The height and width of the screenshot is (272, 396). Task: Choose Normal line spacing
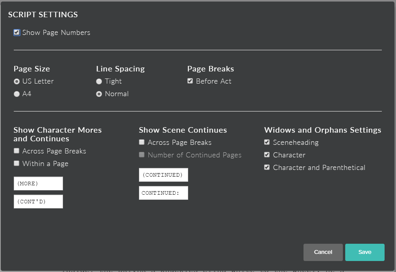(x=99, y=94)
